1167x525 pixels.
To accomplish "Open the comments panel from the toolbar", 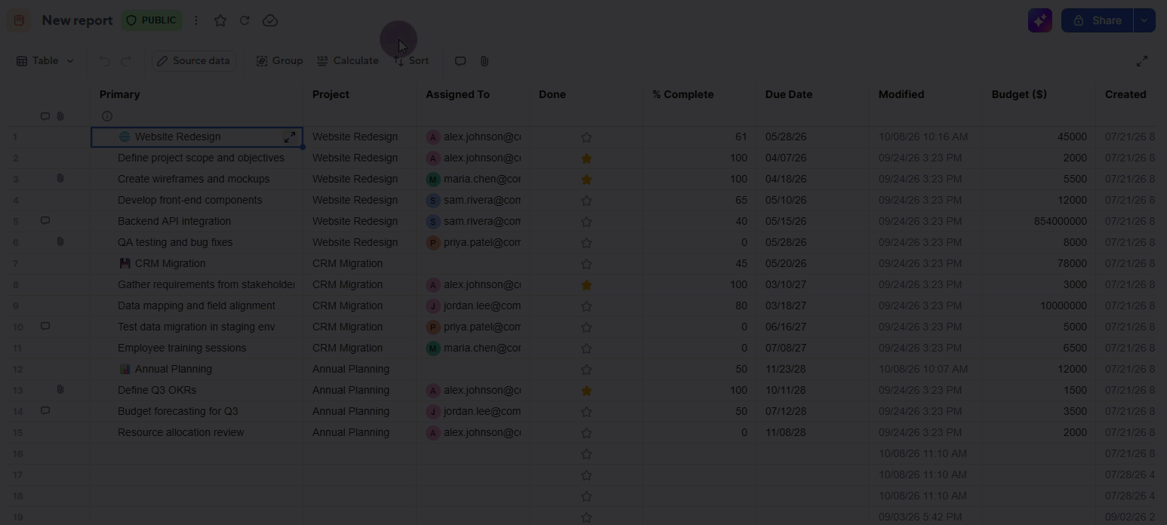I will 460,61.
